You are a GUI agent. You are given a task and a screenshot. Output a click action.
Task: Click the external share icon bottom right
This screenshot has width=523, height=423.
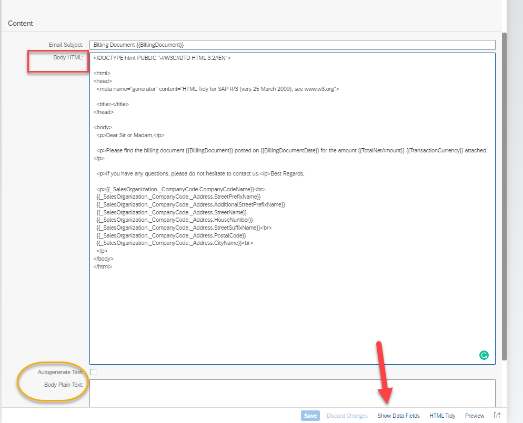click(x=497, y=415)
